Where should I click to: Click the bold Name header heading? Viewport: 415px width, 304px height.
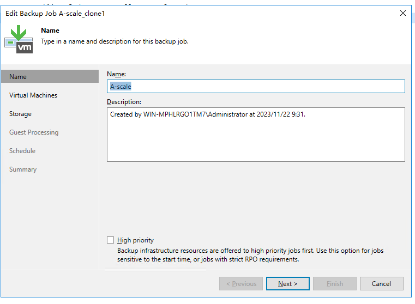[50, 31]
